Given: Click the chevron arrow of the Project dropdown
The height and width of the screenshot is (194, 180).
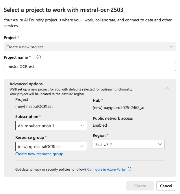Looking at the screenshot, I should click(171, 47).
